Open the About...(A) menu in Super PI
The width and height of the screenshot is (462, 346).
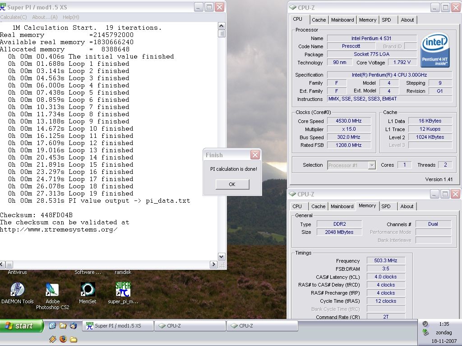(x=45, y=17)
